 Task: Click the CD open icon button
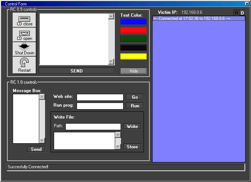tap(24, 35)
